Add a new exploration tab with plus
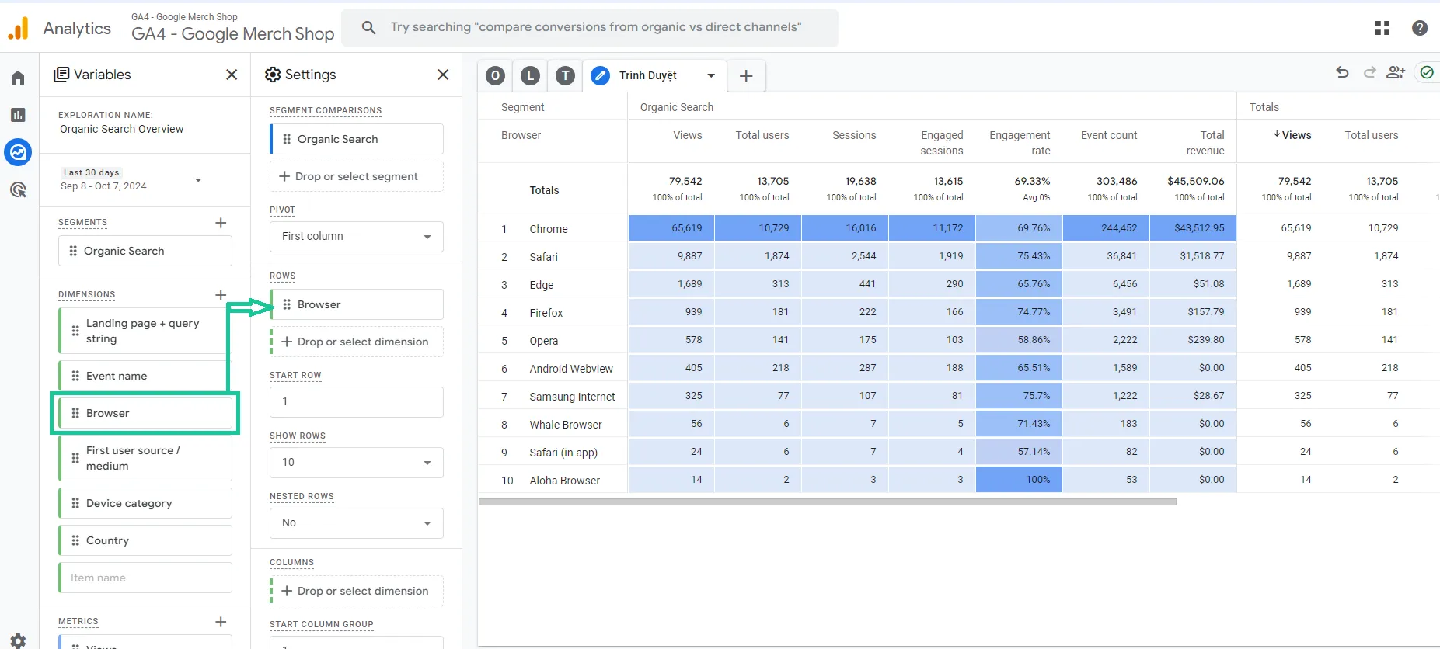Screen dimensions: 1440x649 (x=746, y=76)
